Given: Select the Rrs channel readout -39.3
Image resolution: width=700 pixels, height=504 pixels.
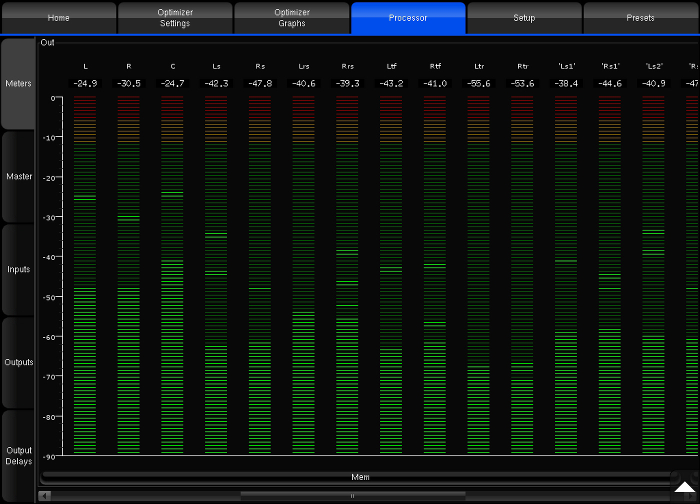Looking at the screenshot, I should tap(347, 83).
